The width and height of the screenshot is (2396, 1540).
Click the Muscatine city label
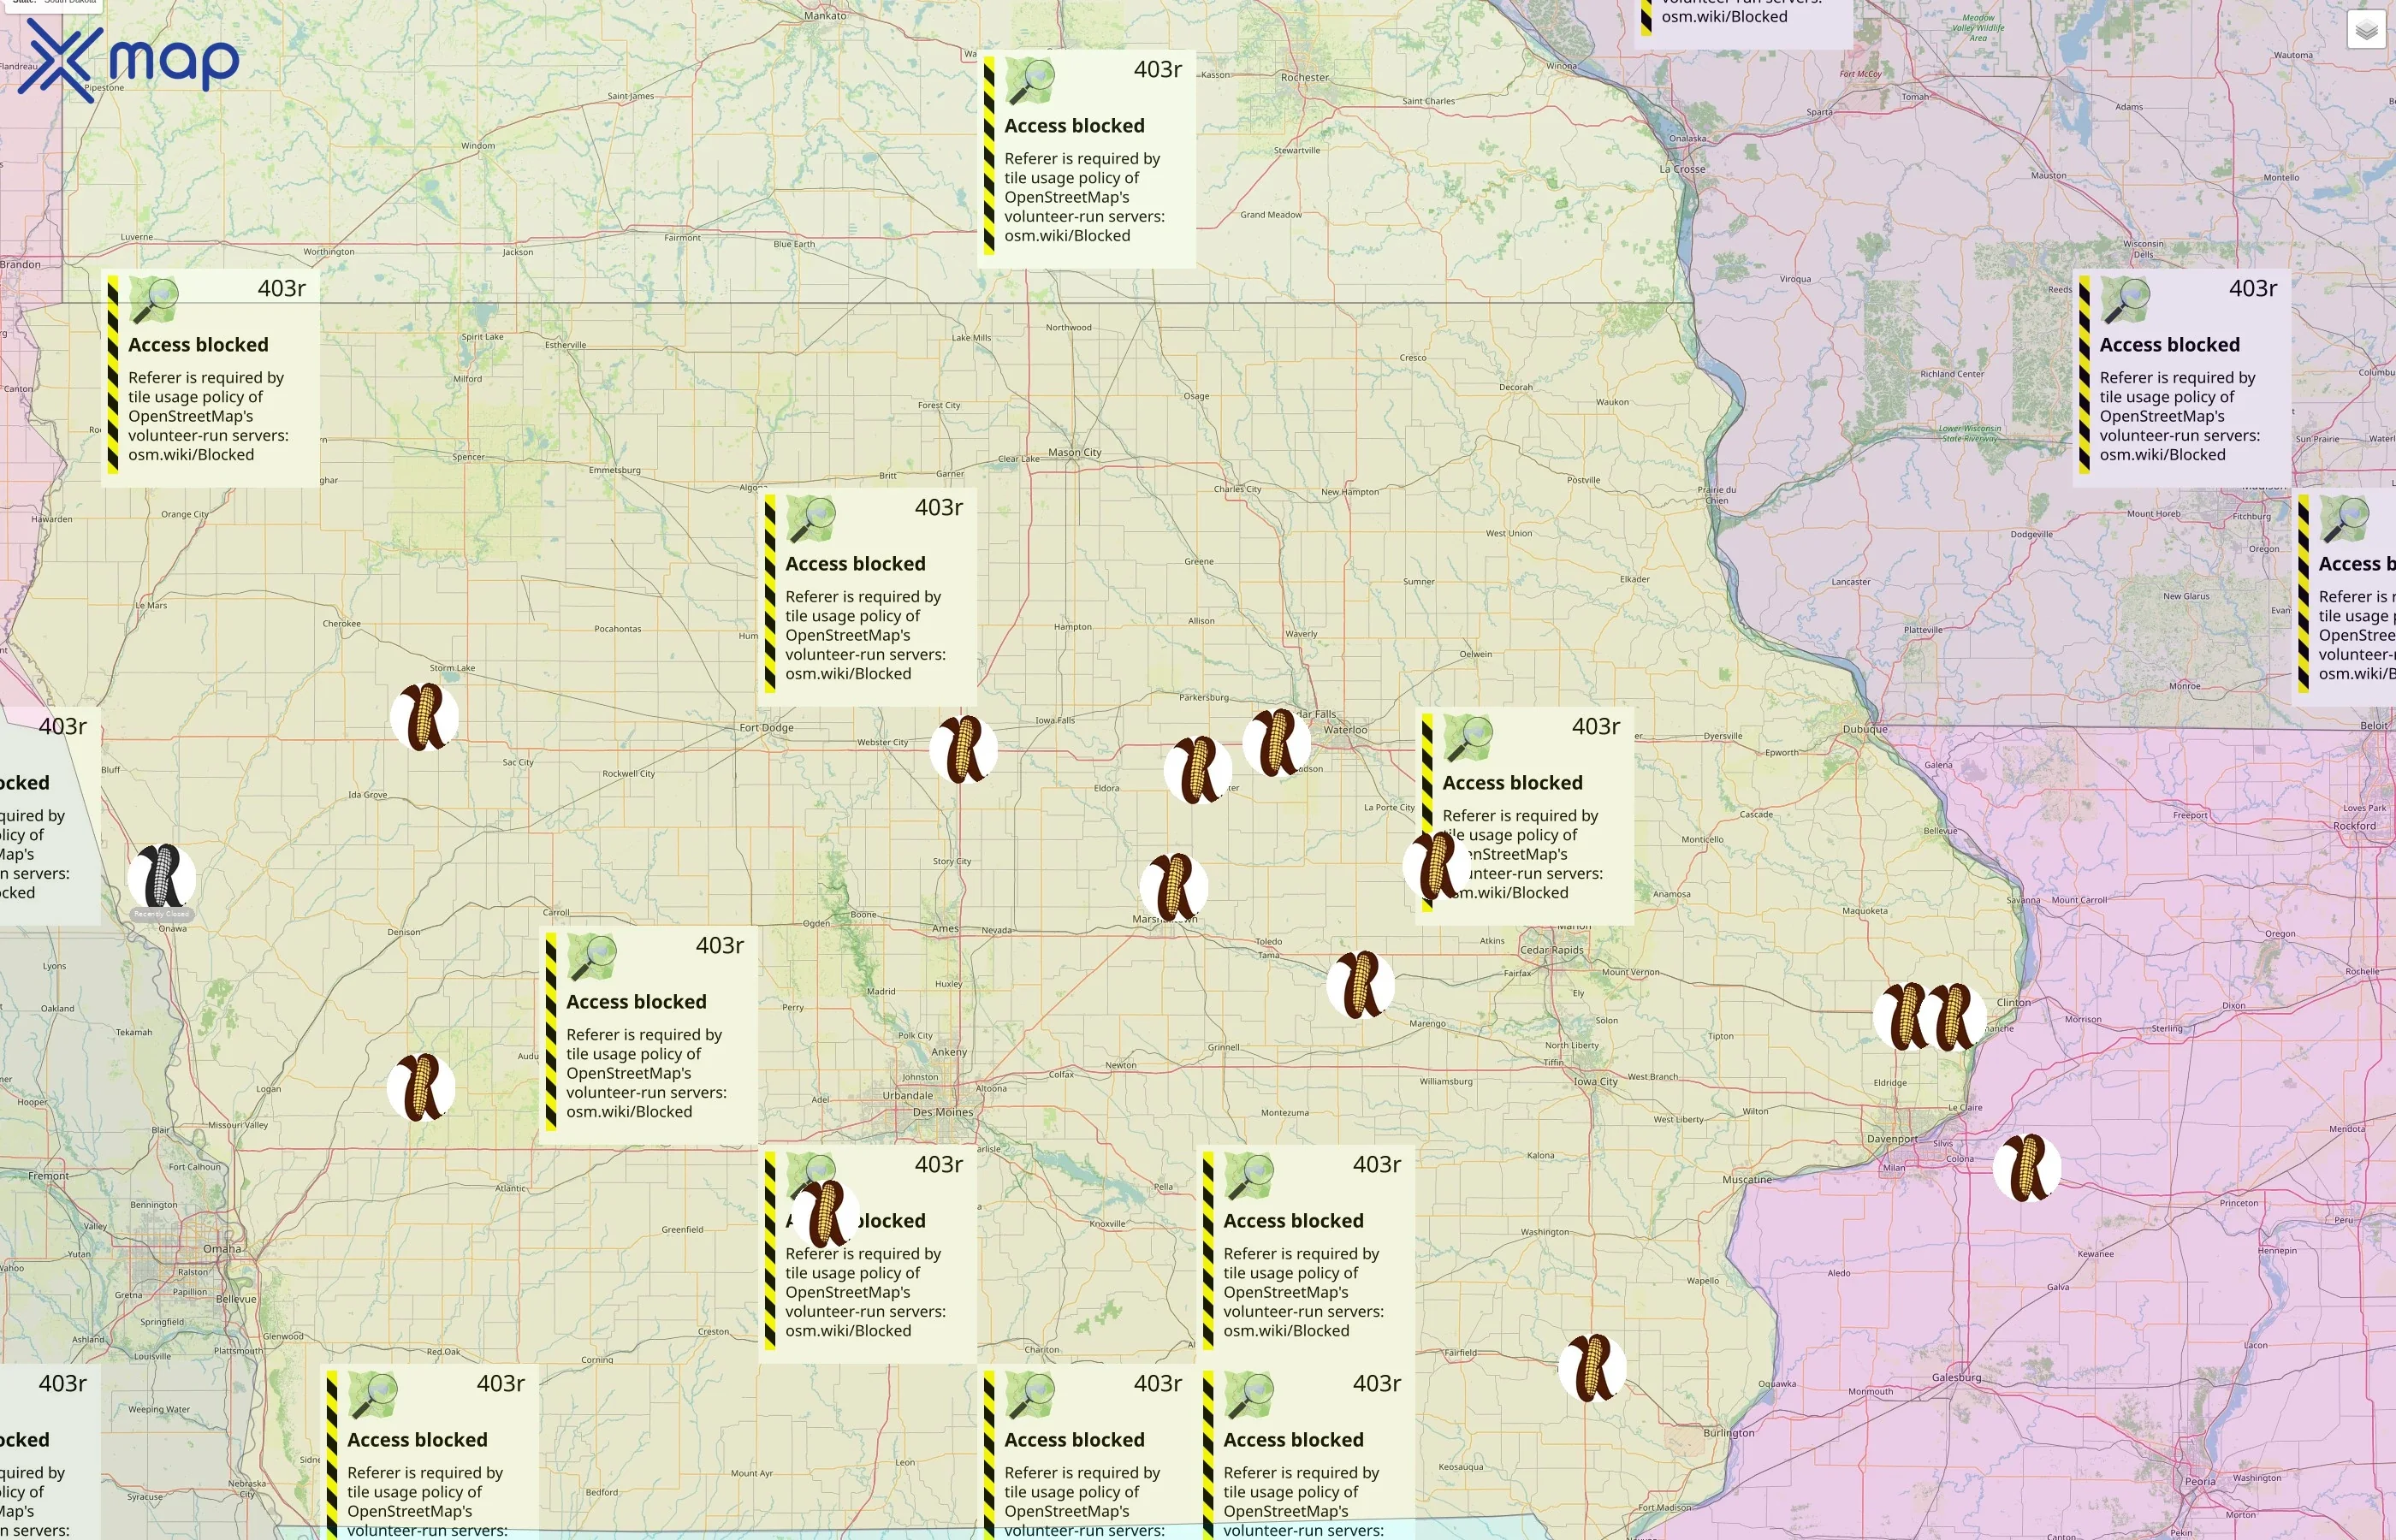pyautogui.click(x=1747, y=1180)
